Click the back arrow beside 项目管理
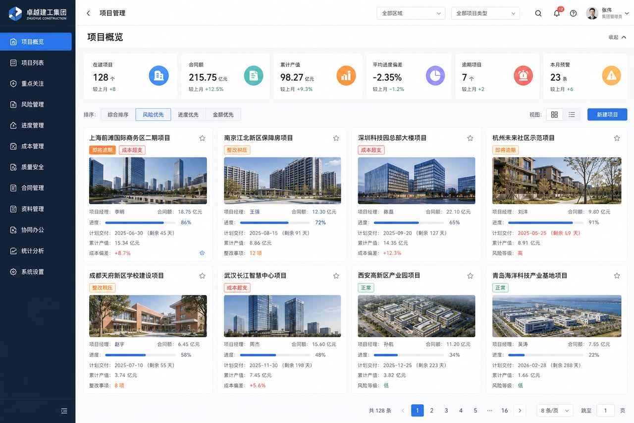This screenshot has height=423, width=634. (x=88, y=13)
